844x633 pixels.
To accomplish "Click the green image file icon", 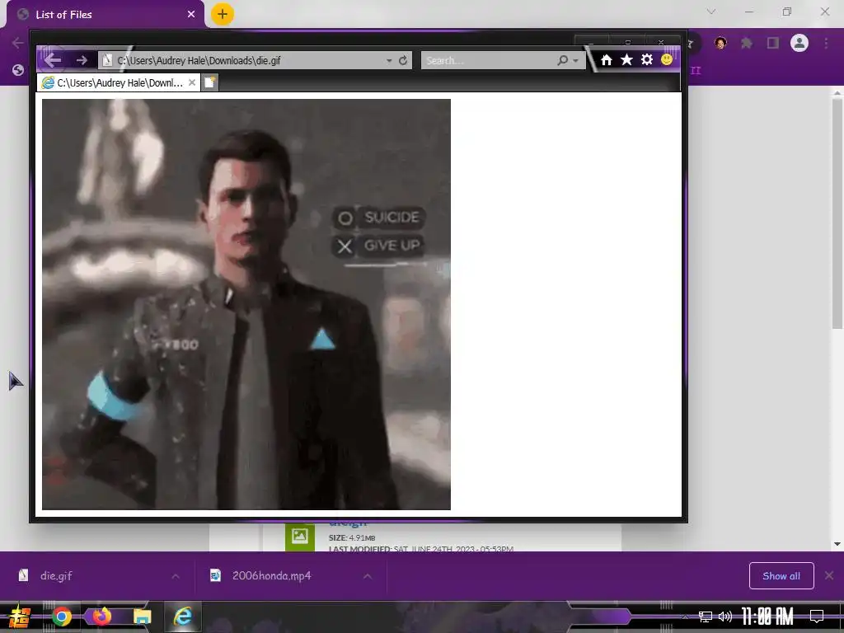I will point(300,536).
